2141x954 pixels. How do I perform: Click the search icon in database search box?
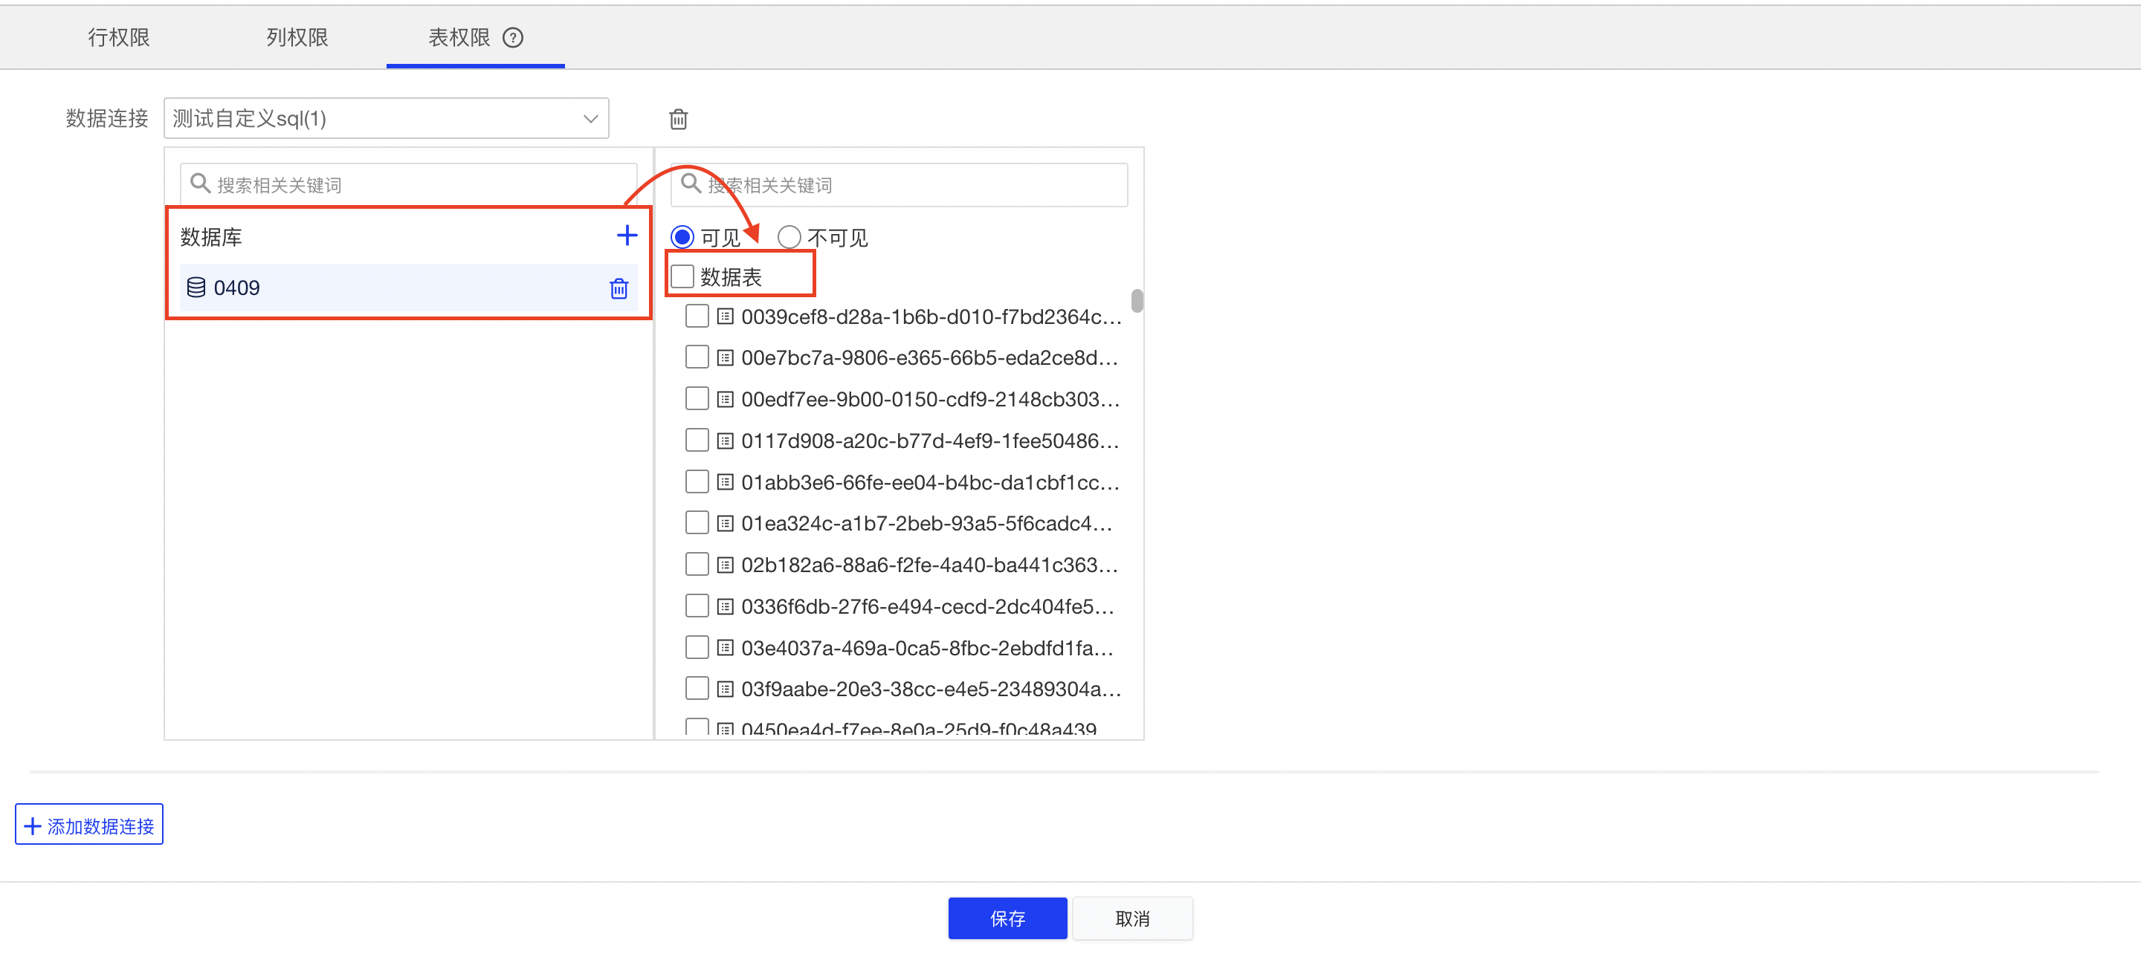199,183
